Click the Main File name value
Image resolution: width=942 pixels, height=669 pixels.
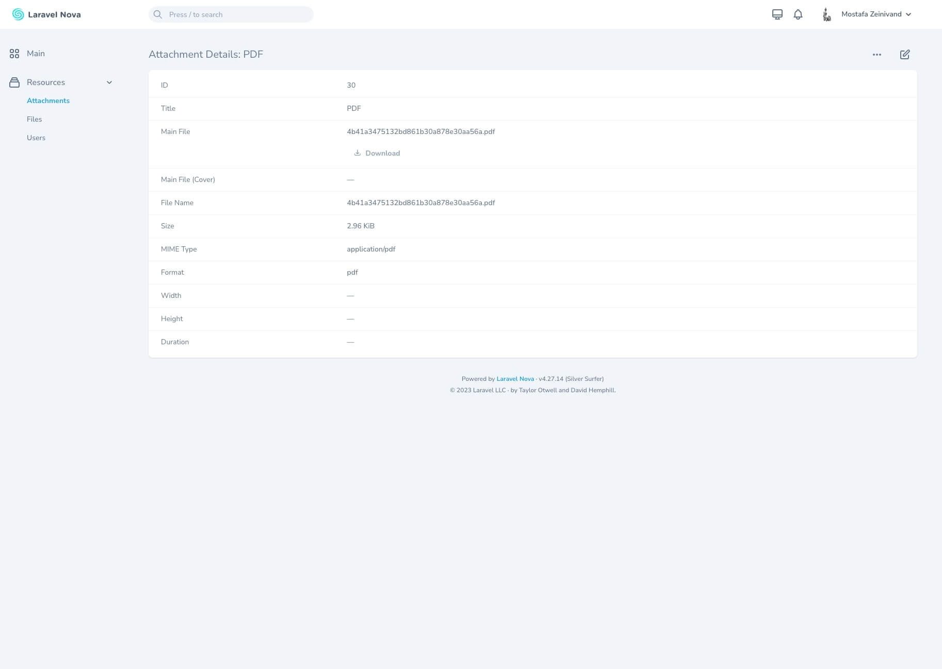[420, 131]
